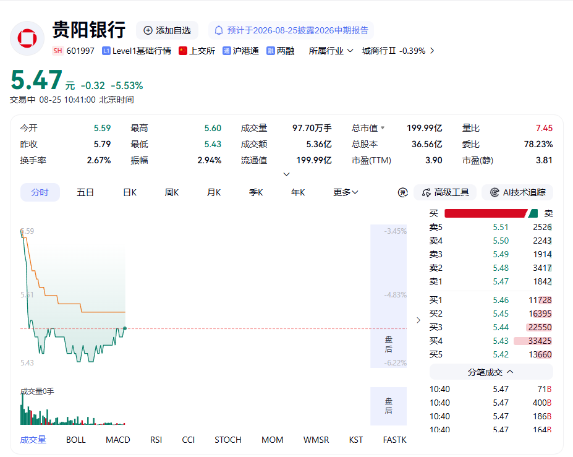Switch to 月K chart tab
This screenshot has width=573, height=457.
click(x=214, y=192)
